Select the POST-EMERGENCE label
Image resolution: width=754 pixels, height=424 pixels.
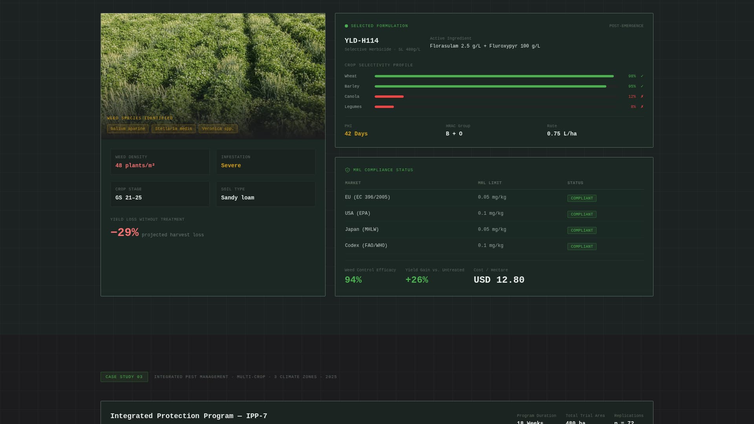tap(626, 26)
